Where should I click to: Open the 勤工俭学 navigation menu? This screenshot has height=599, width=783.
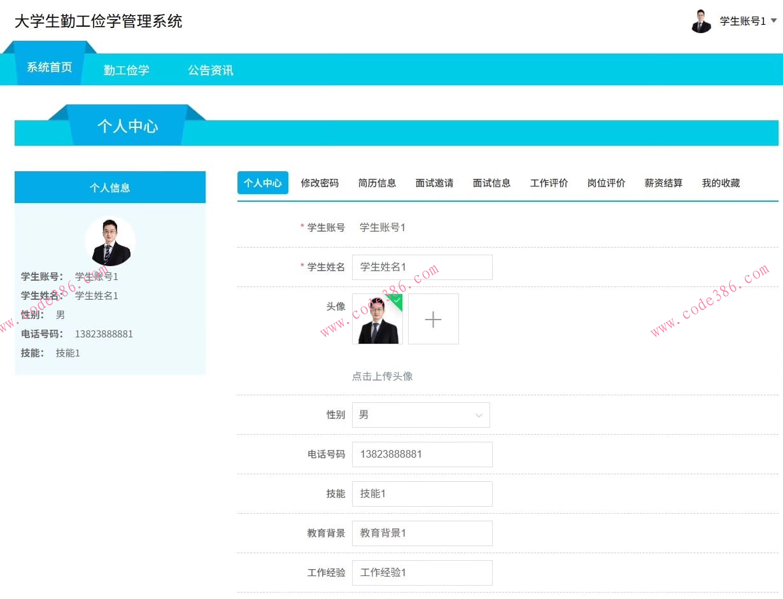(125, 70)
